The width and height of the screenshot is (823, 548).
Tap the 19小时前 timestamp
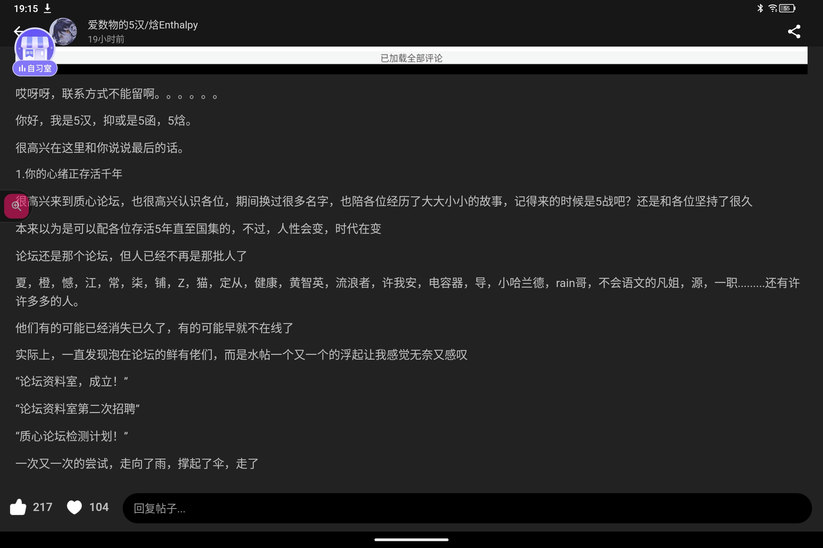tap(106, 39)
